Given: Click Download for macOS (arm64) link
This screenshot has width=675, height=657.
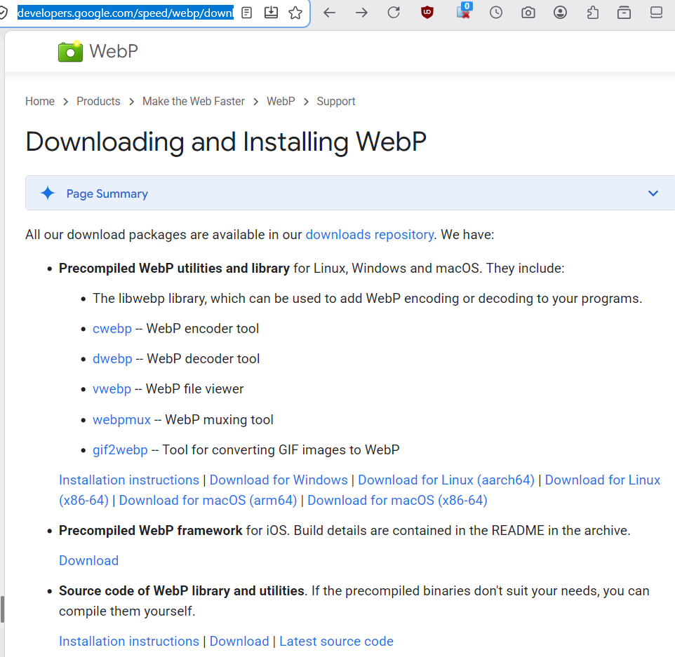Looking at the screenshot, I should coord(208,501).
